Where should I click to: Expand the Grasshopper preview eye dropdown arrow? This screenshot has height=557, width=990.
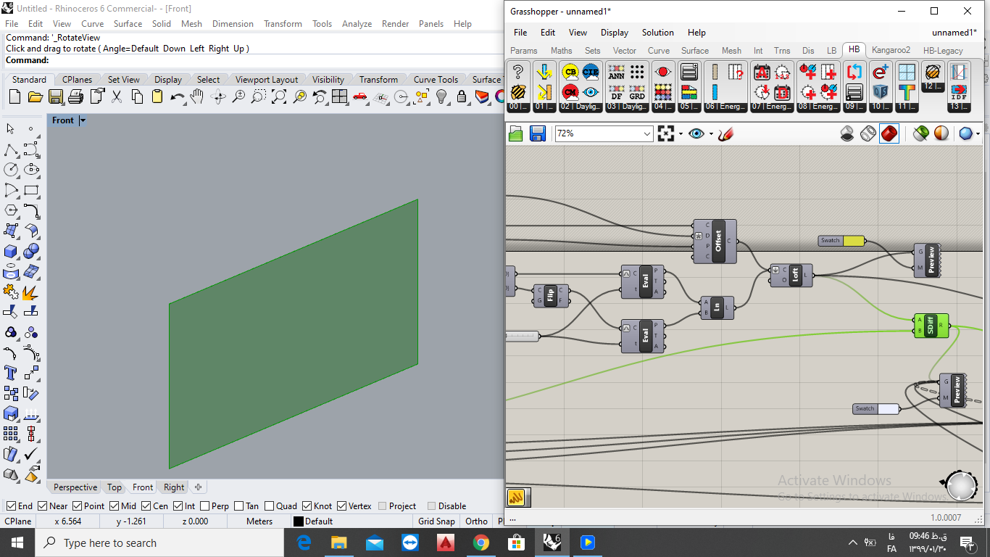click(x=711, y=133)
